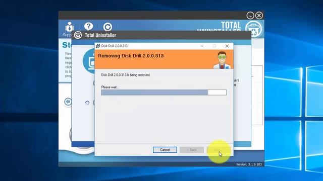This screenshot has height=181, width=323.
Task: Click the Total Uninstaller recycle bin logo
Action: pyautogui.click(x=253, y=29)
